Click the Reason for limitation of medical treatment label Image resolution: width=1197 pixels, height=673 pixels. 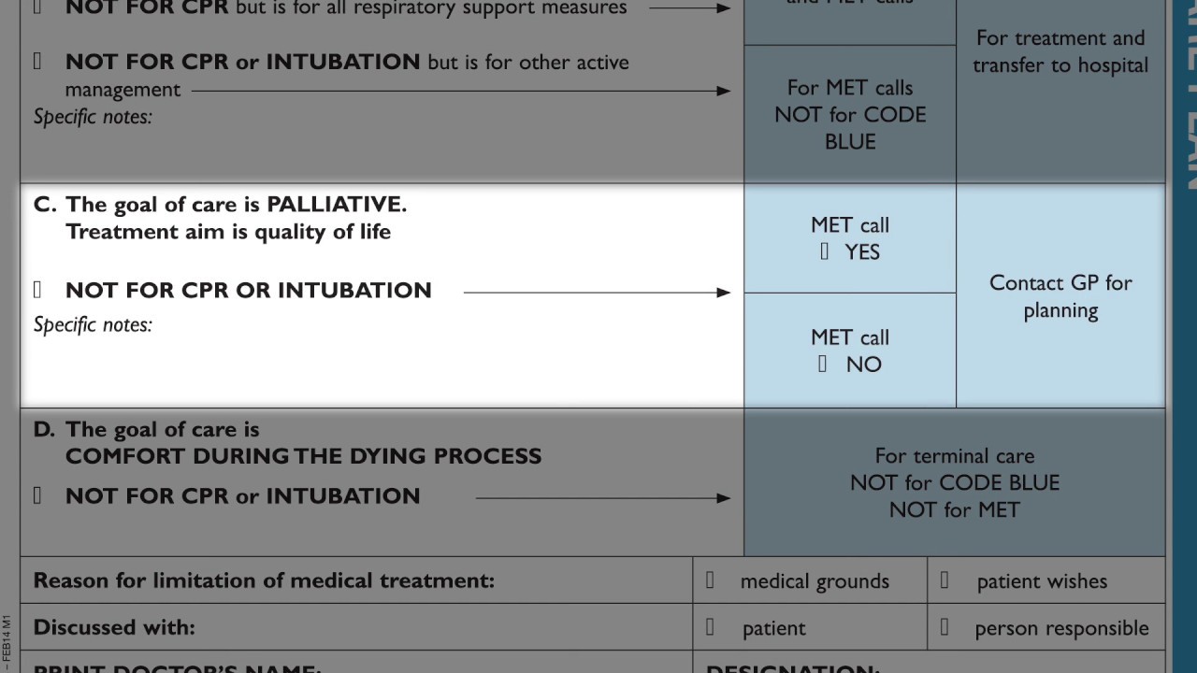tap(264, 580)
